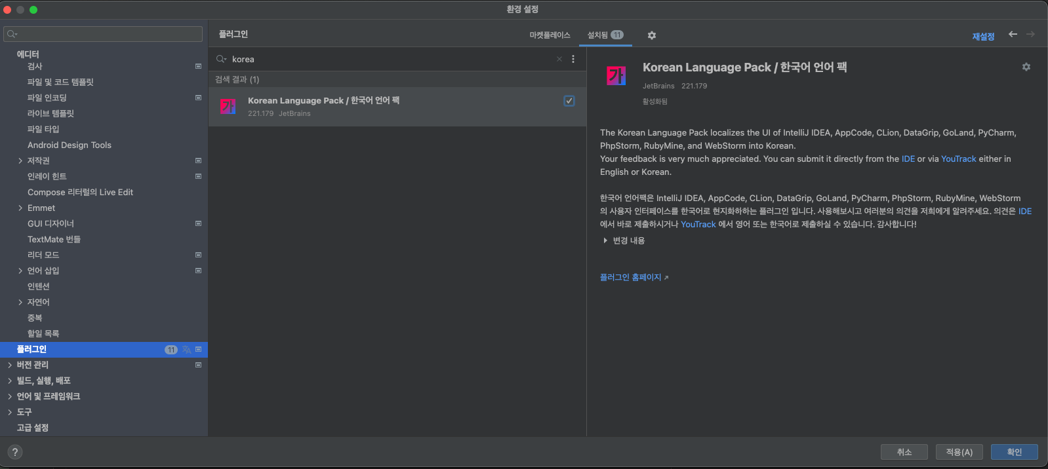
Task: Expand the 도구 section
Action: click(10, 412)
